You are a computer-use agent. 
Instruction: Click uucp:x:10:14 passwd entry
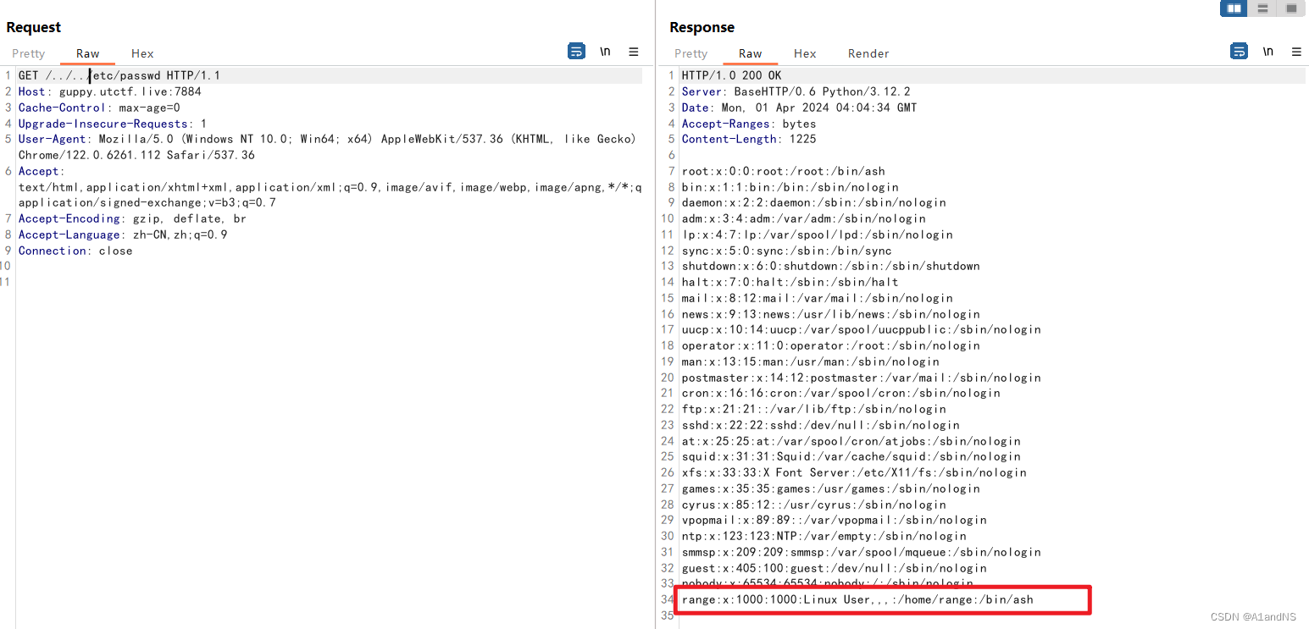coord(862,330)
